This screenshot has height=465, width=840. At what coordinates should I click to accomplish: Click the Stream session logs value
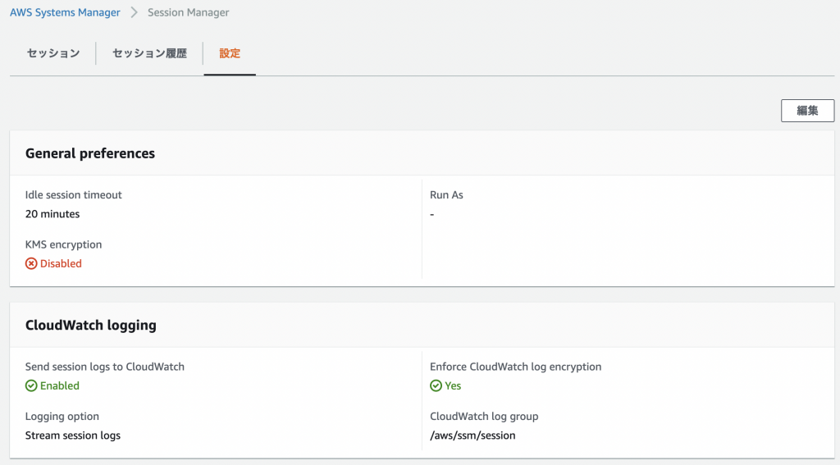click(73, 435)
